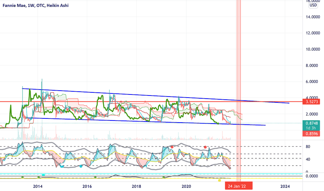
Task: Click the 10.0000 price axis label
Action: (x=313, y=49)
